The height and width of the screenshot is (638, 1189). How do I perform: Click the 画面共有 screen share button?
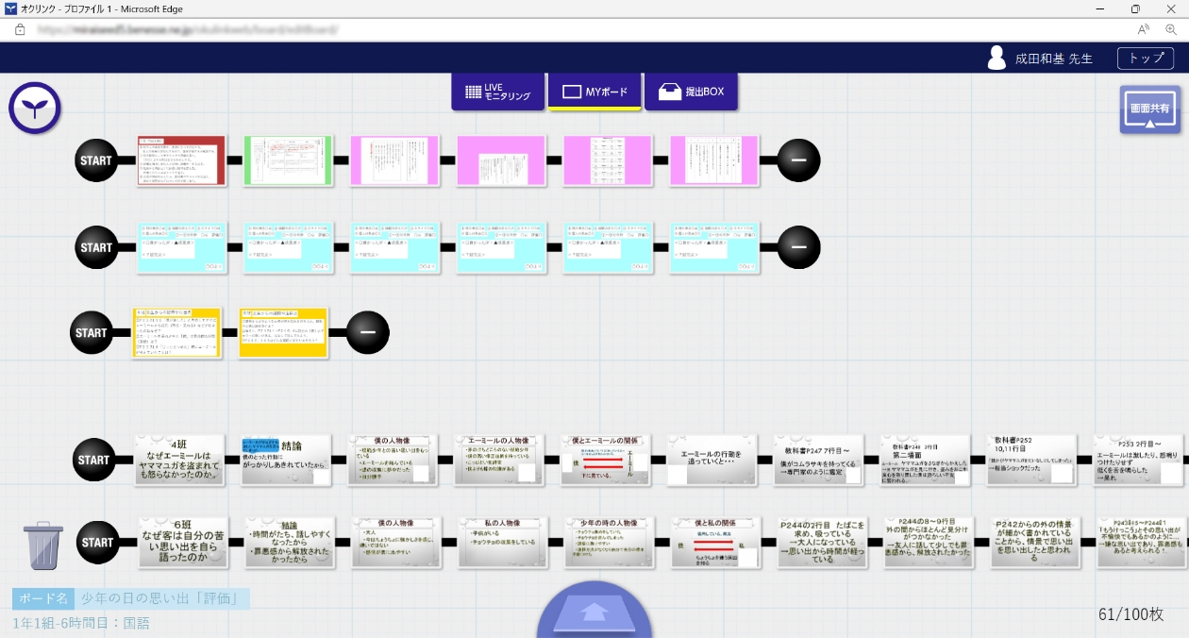pos(1150,109)
